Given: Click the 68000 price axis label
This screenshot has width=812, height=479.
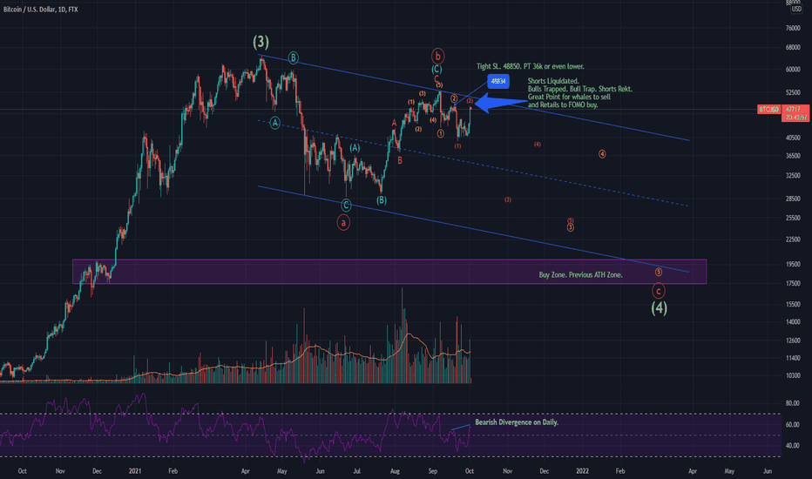Looking at the screenshot, I should pyautogui.click(x=793, y=48).
